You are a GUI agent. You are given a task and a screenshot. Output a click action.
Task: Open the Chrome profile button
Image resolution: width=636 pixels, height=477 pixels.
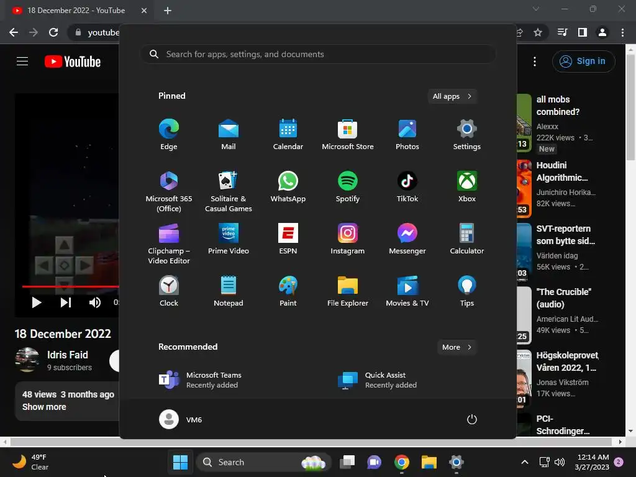[x=602, y=32]
